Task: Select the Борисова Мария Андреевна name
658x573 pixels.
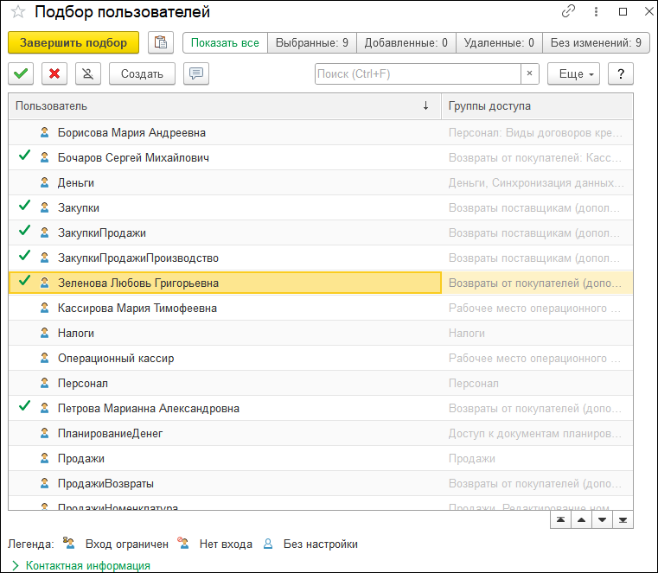Action: (x=131, y=132)
